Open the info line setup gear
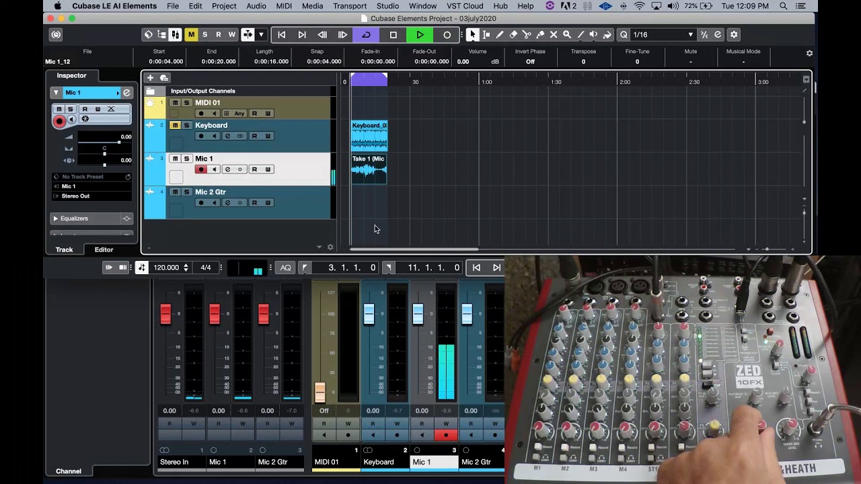This screenshot has width=861, height=484. [x=809, y=53]
